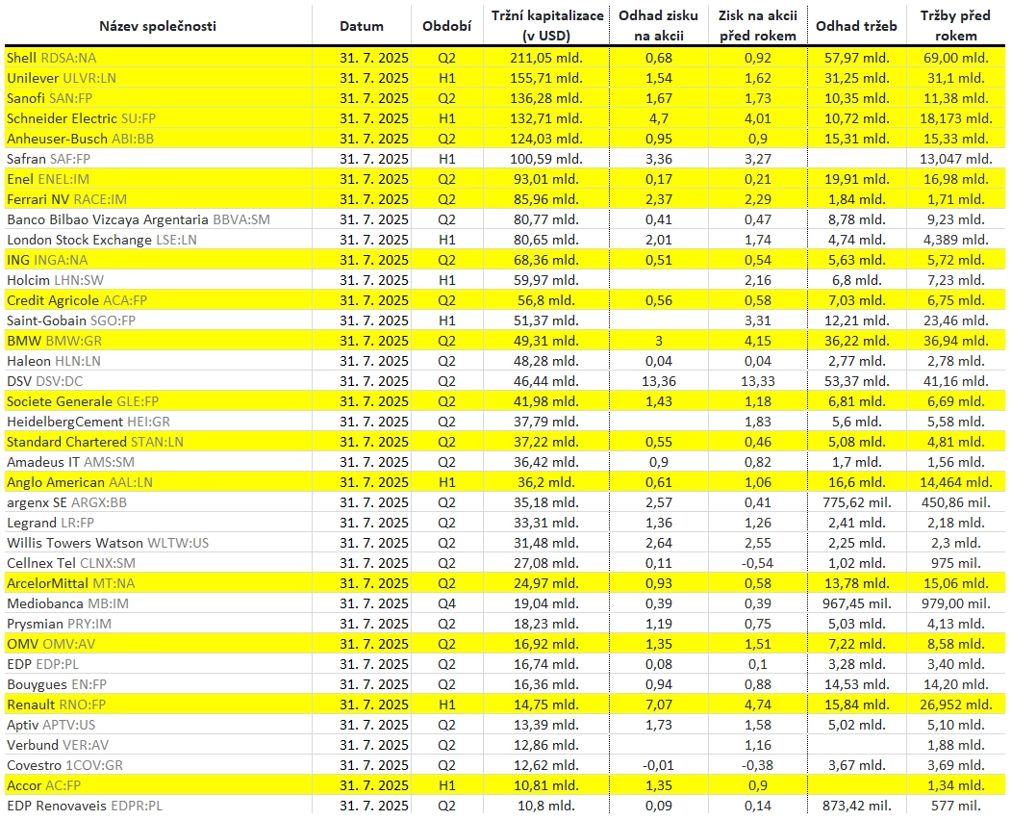The width and height of the screenshot is (1011, 820).
Task: Select Covestro's estimated EPS value -0,01
Action: click(x=658, y=765)
